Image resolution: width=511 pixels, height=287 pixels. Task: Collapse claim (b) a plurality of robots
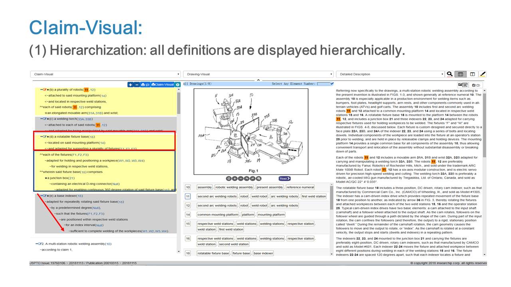click(x=42, y=90)
